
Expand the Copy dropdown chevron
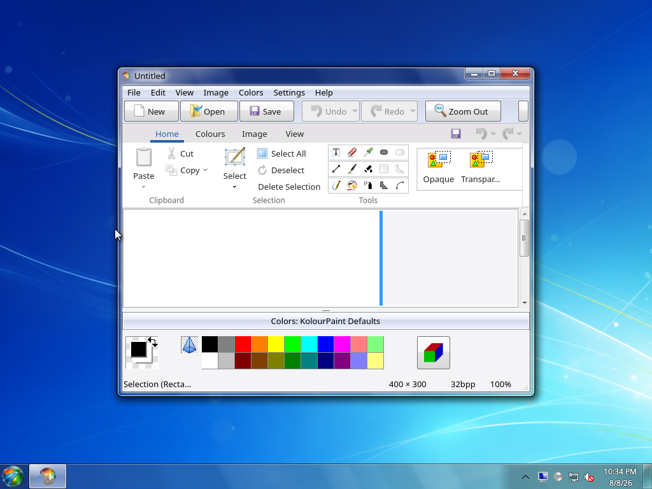pos(206,170)
